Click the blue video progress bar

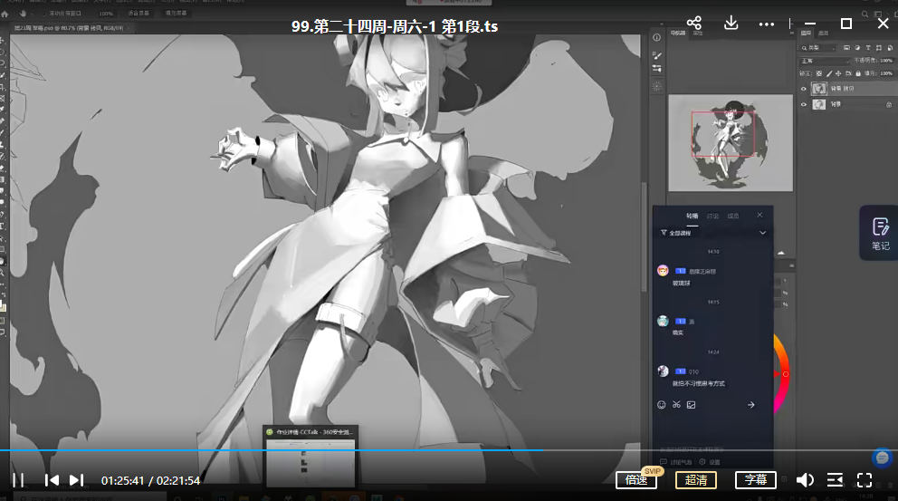tap(272, 450)
